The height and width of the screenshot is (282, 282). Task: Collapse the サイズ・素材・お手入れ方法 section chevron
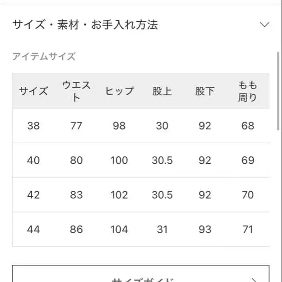click(x=264, y=25)
